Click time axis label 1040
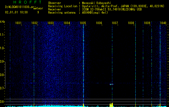 [x=163, y=23]
